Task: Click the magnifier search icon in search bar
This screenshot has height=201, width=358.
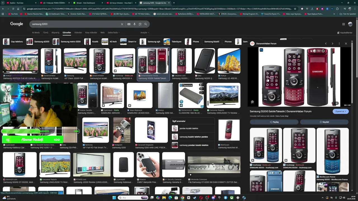Action: click(145, 24)
